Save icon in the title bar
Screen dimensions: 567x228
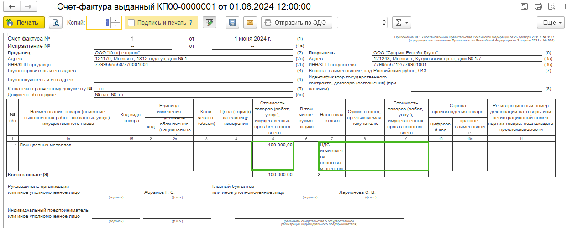525,6
